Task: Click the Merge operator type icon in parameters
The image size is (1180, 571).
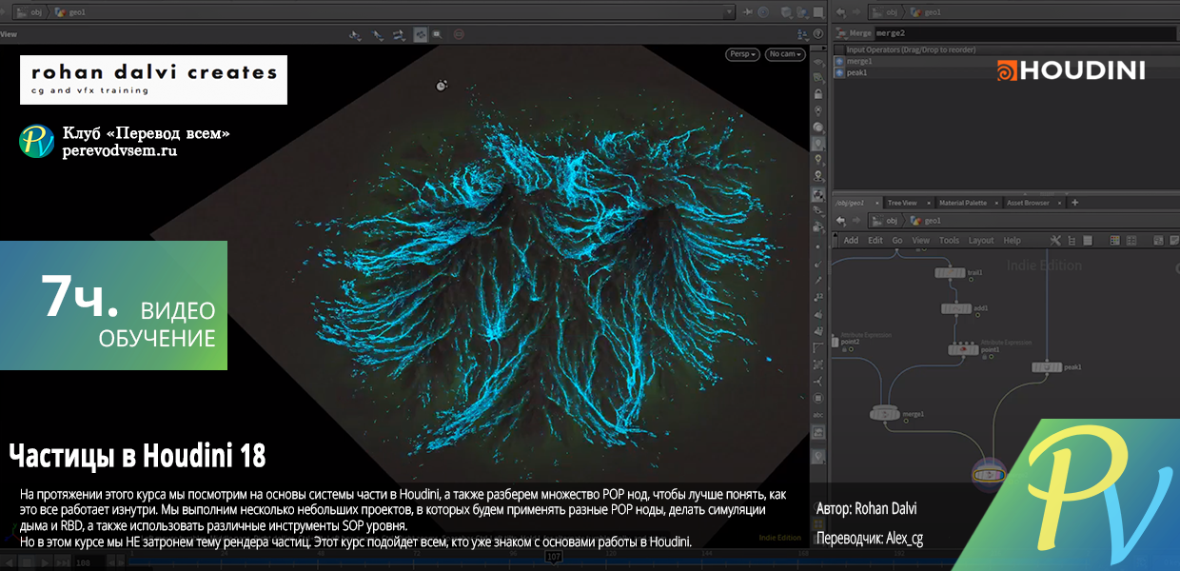Action: click(840, 32)
